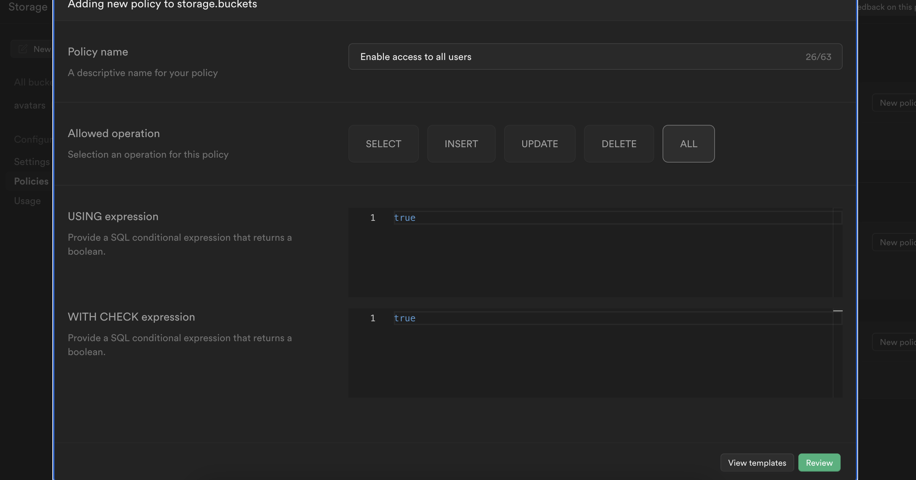
Task: Switch to the Policies section
Action: [x=31, y=181]
